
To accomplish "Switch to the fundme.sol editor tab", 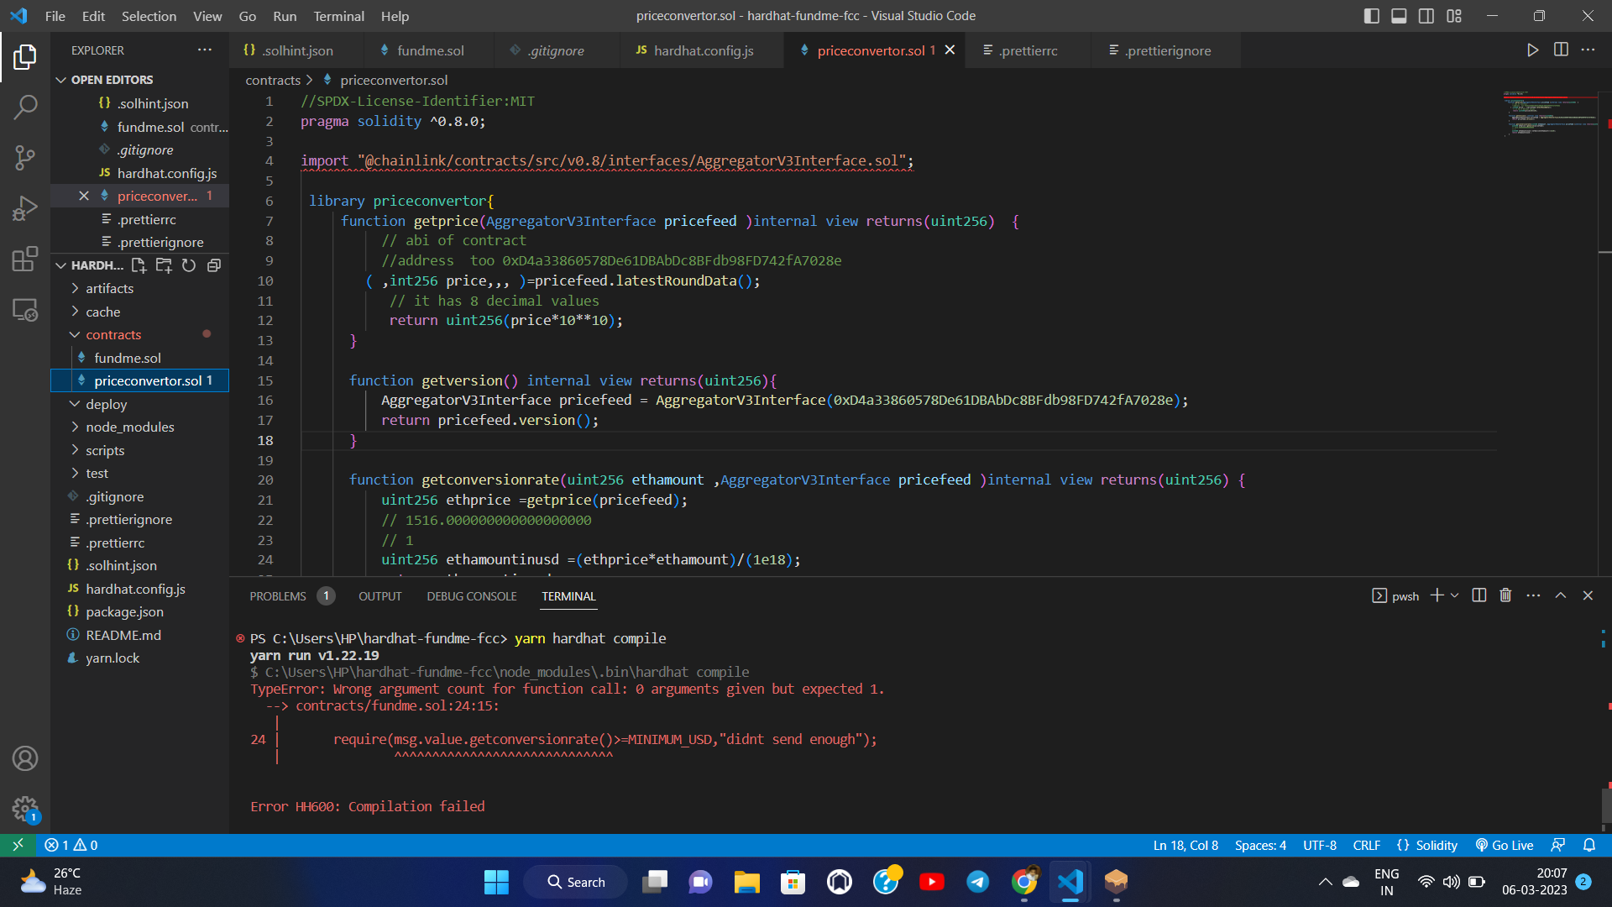I will (x=429, y=50).
